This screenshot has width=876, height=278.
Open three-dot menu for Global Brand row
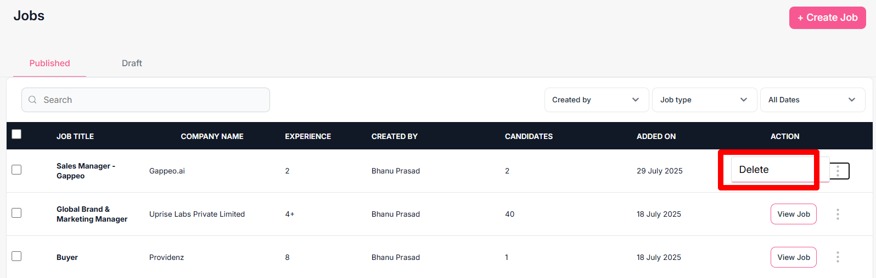pos(838,214)
